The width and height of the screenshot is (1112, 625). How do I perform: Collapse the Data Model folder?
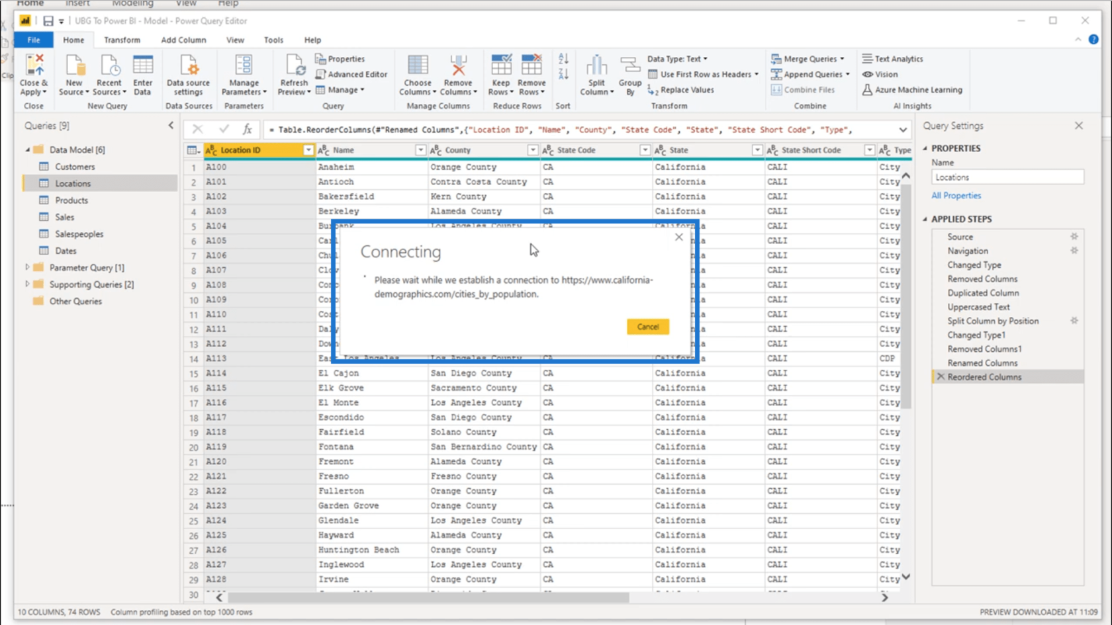(27, 150)
